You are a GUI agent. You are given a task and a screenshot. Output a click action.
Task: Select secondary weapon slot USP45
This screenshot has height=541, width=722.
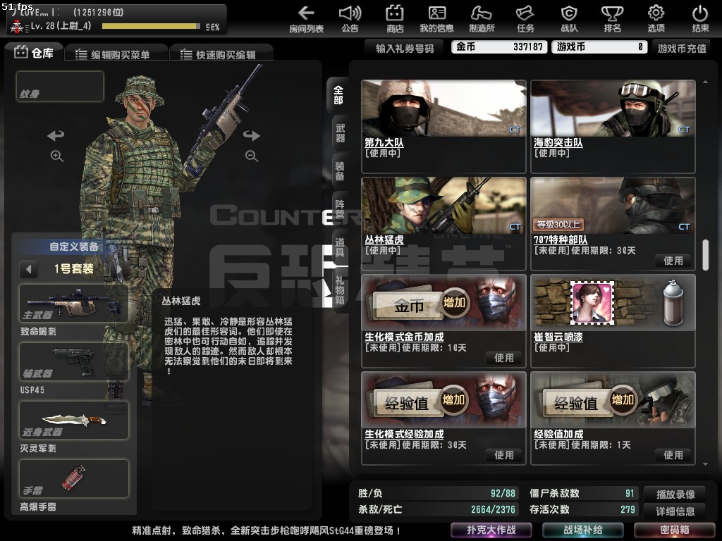tap(73, 361)
